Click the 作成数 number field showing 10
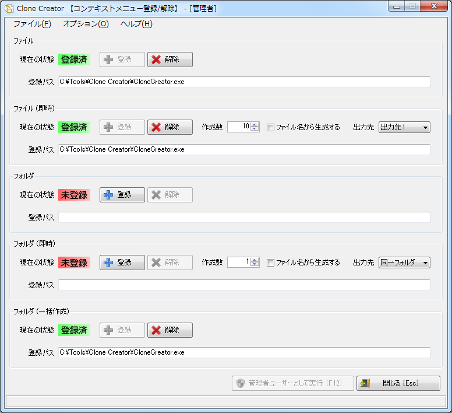The image size is (452, 413). coord(239,127)
